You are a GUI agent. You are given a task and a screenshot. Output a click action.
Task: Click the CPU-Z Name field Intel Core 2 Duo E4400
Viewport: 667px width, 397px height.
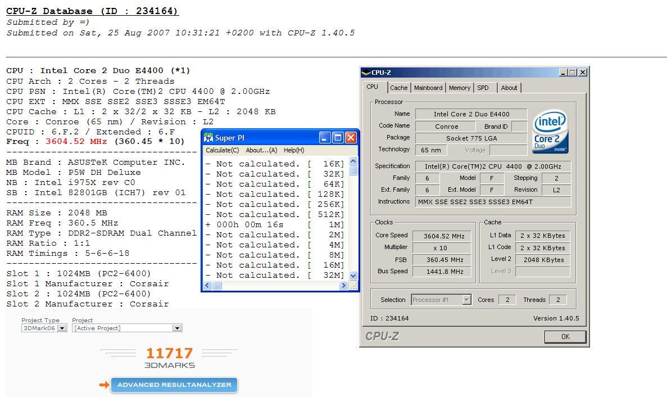(x=471, y=114)
